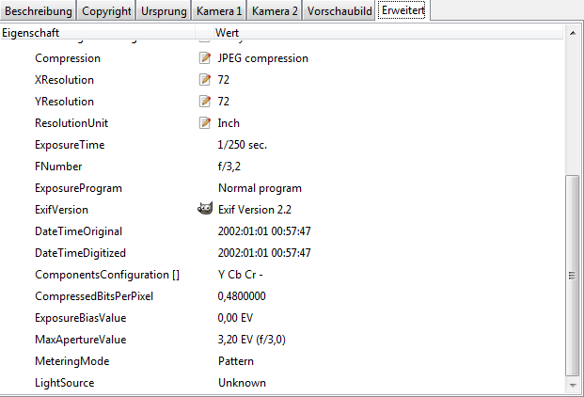Viewport: 584px width, 397px height.
Task: Click the Wert column header
Action: [388, 33]
